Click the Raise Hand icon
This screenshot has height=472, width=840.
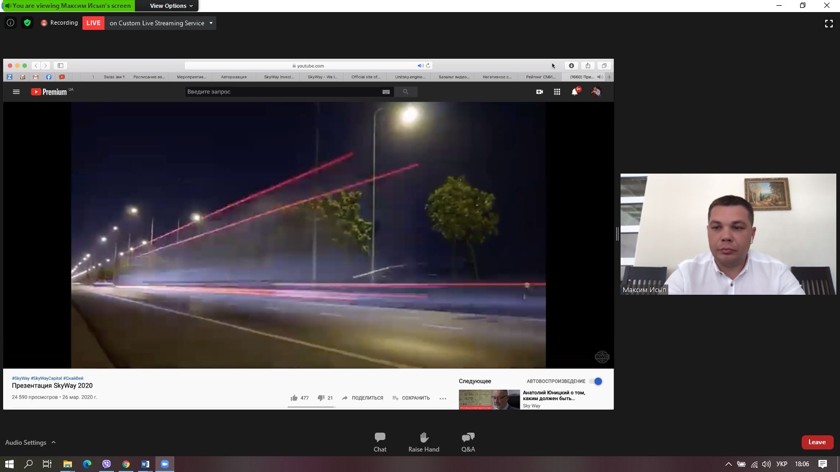point(424,442)
